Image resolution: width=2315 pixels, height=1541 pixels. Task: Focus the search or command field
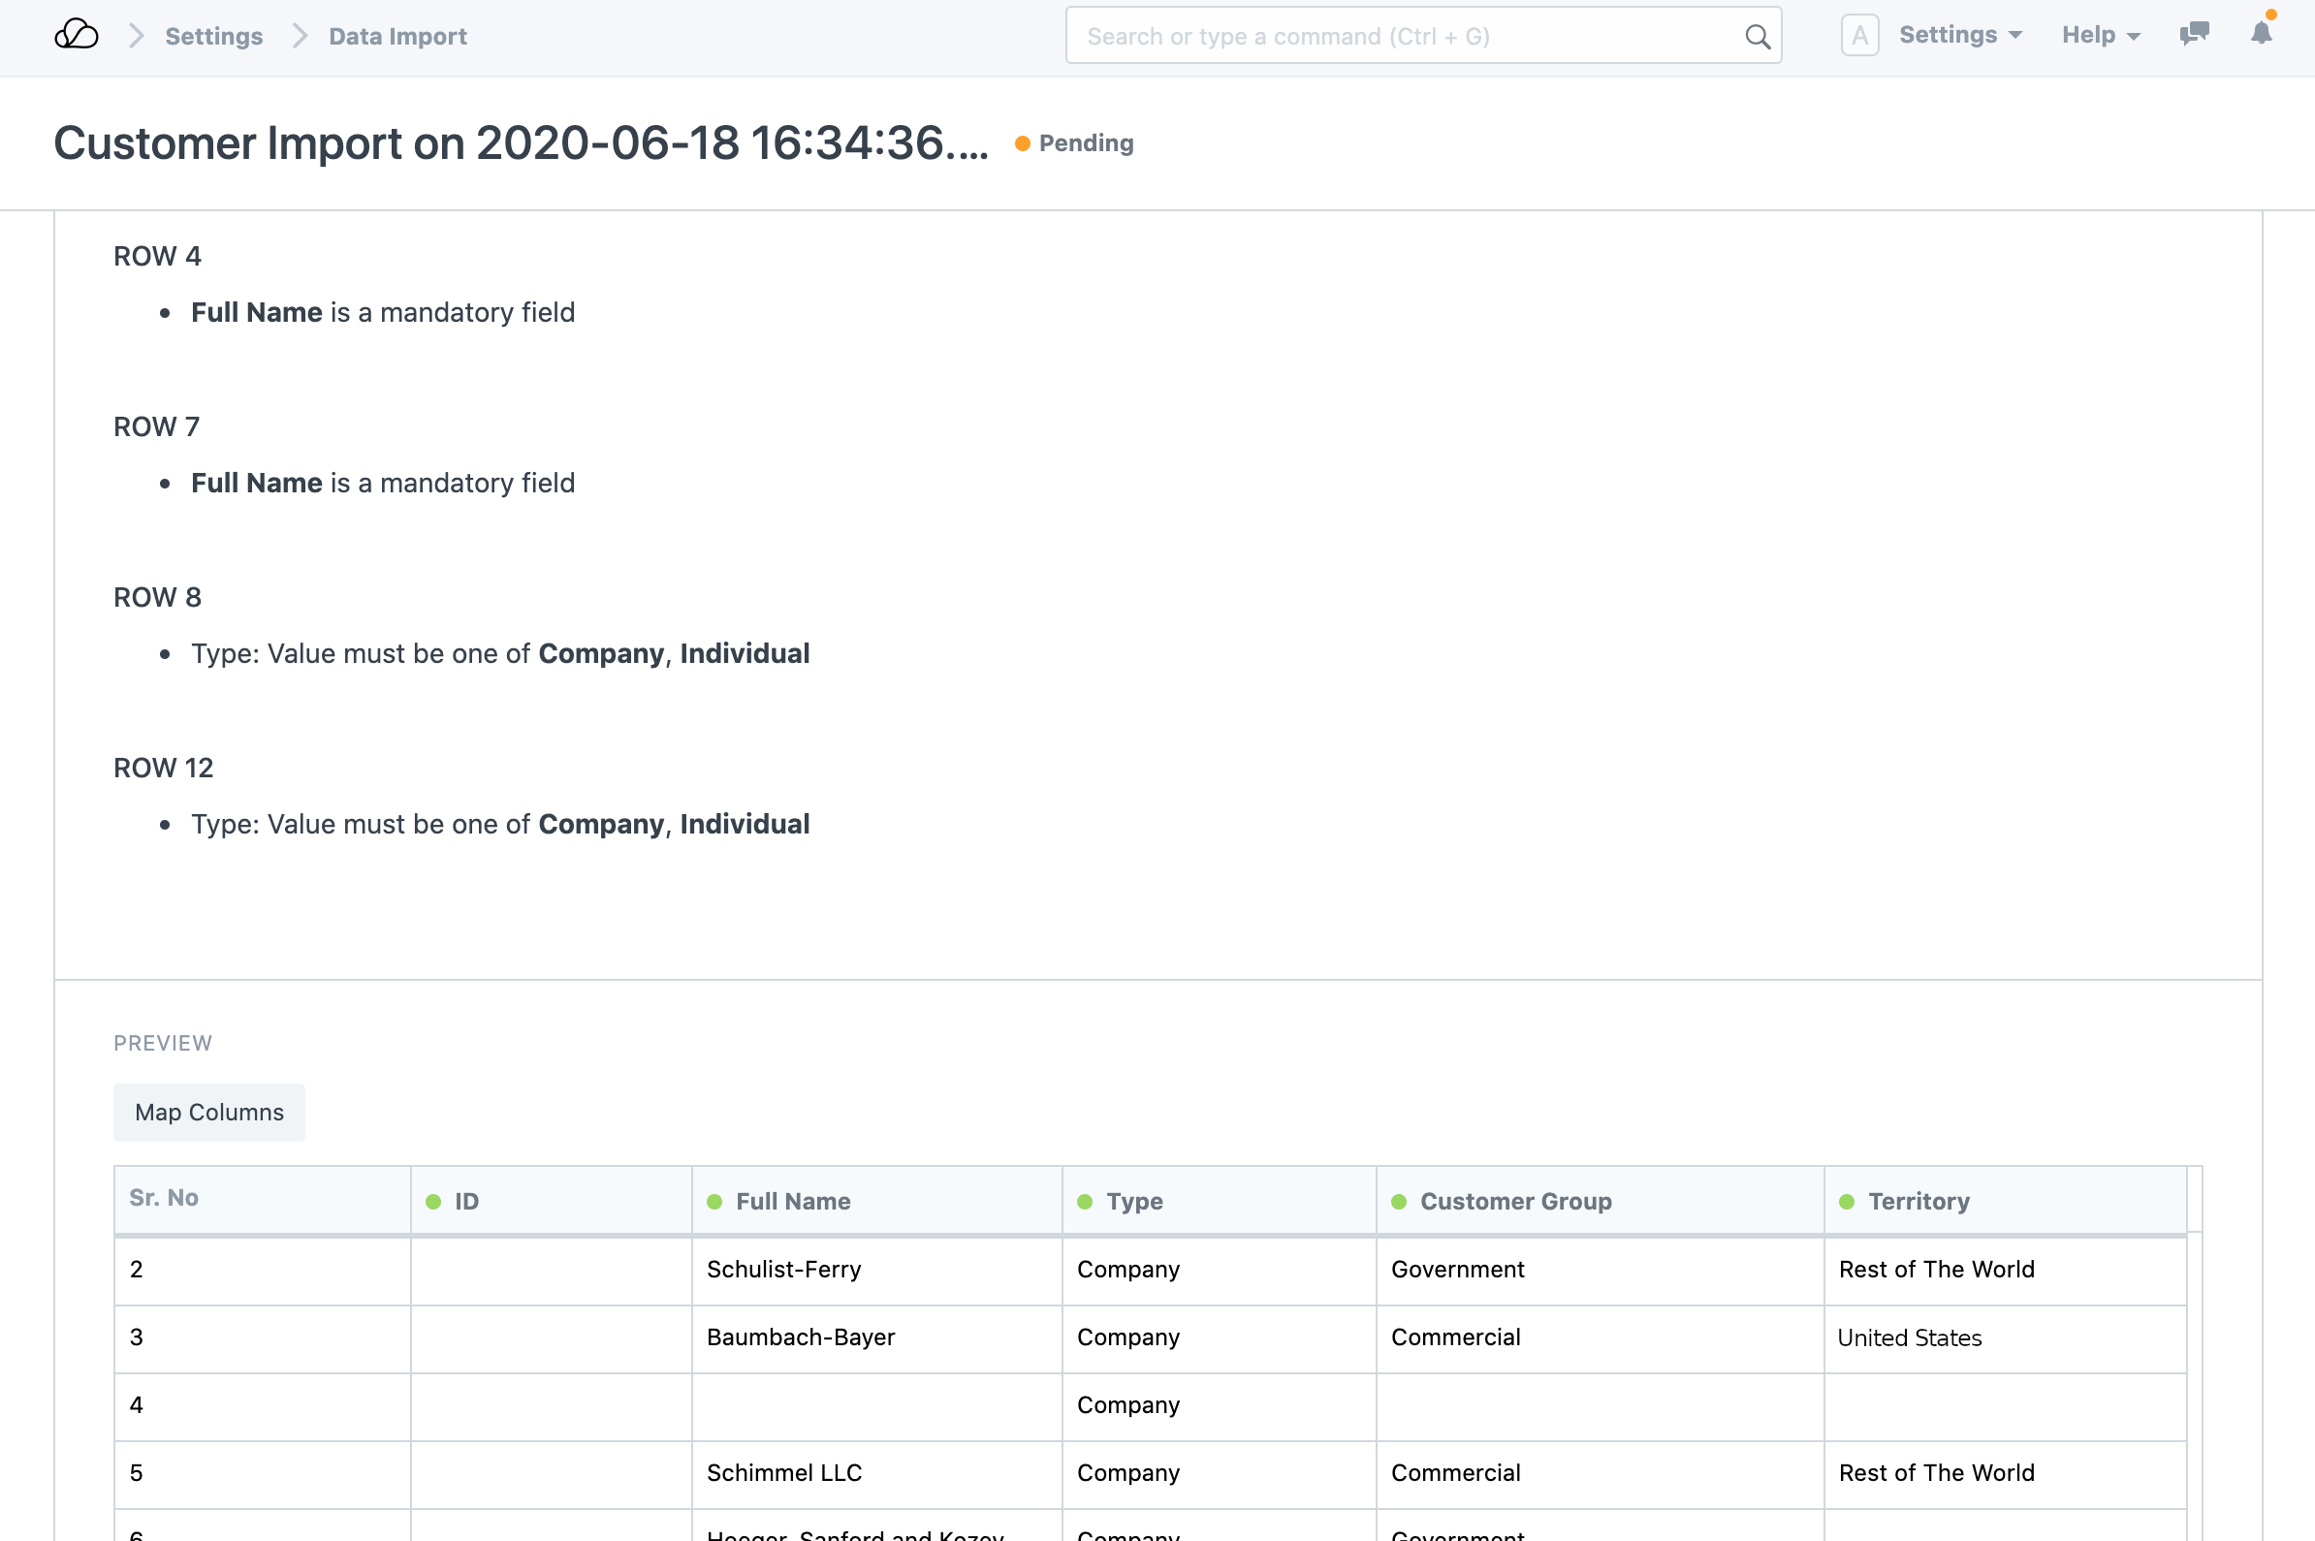[1406, 37]
